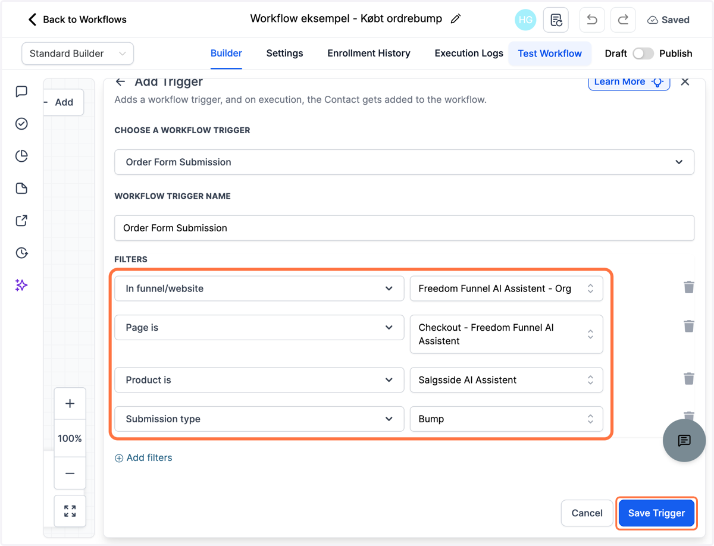
Task: Switch to the Builder tab
Action: point(226,54)
